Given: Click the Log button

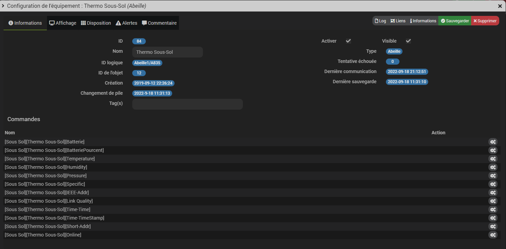Looking at the screenshot, I should 380,21.
